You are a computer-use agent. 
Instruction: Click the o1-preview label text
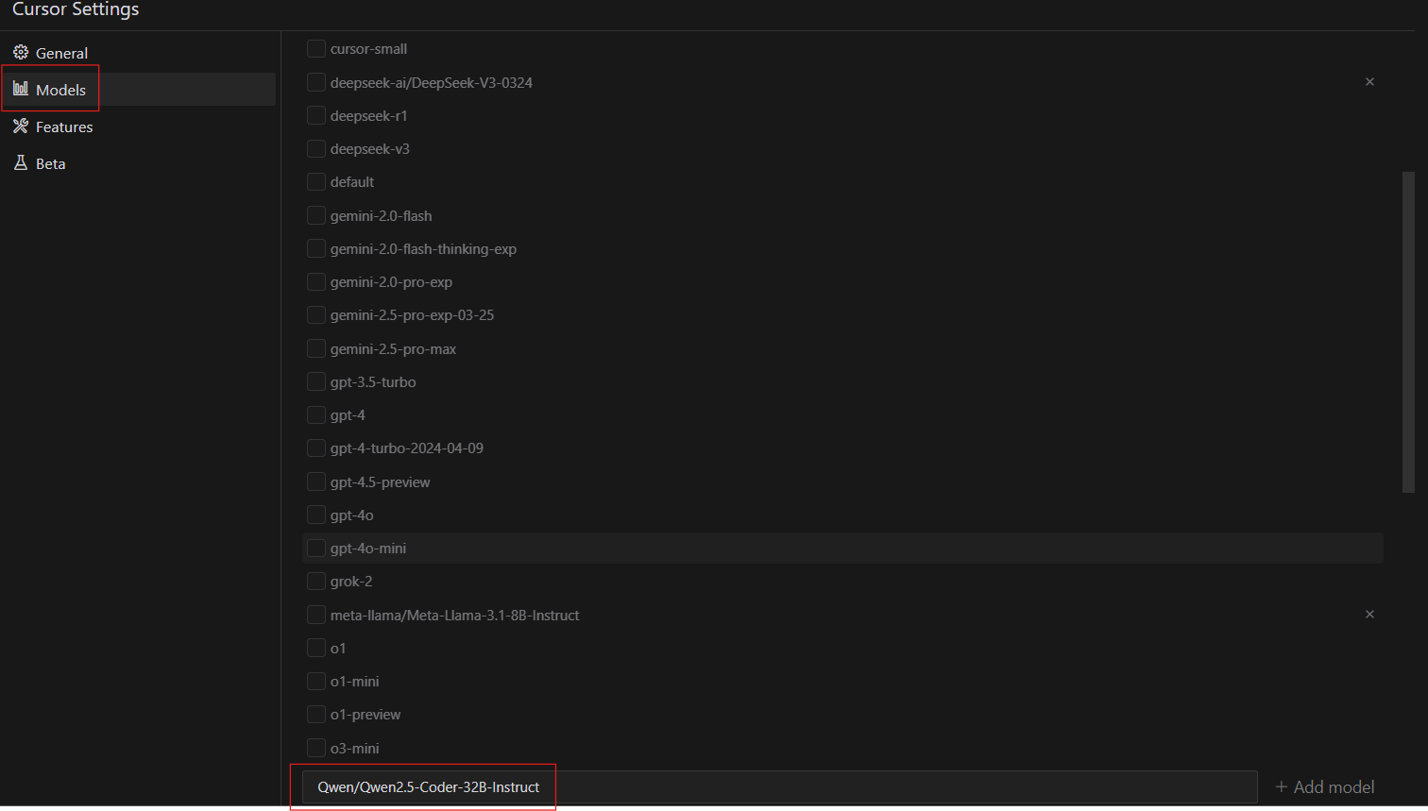click(x=365, y=715)
